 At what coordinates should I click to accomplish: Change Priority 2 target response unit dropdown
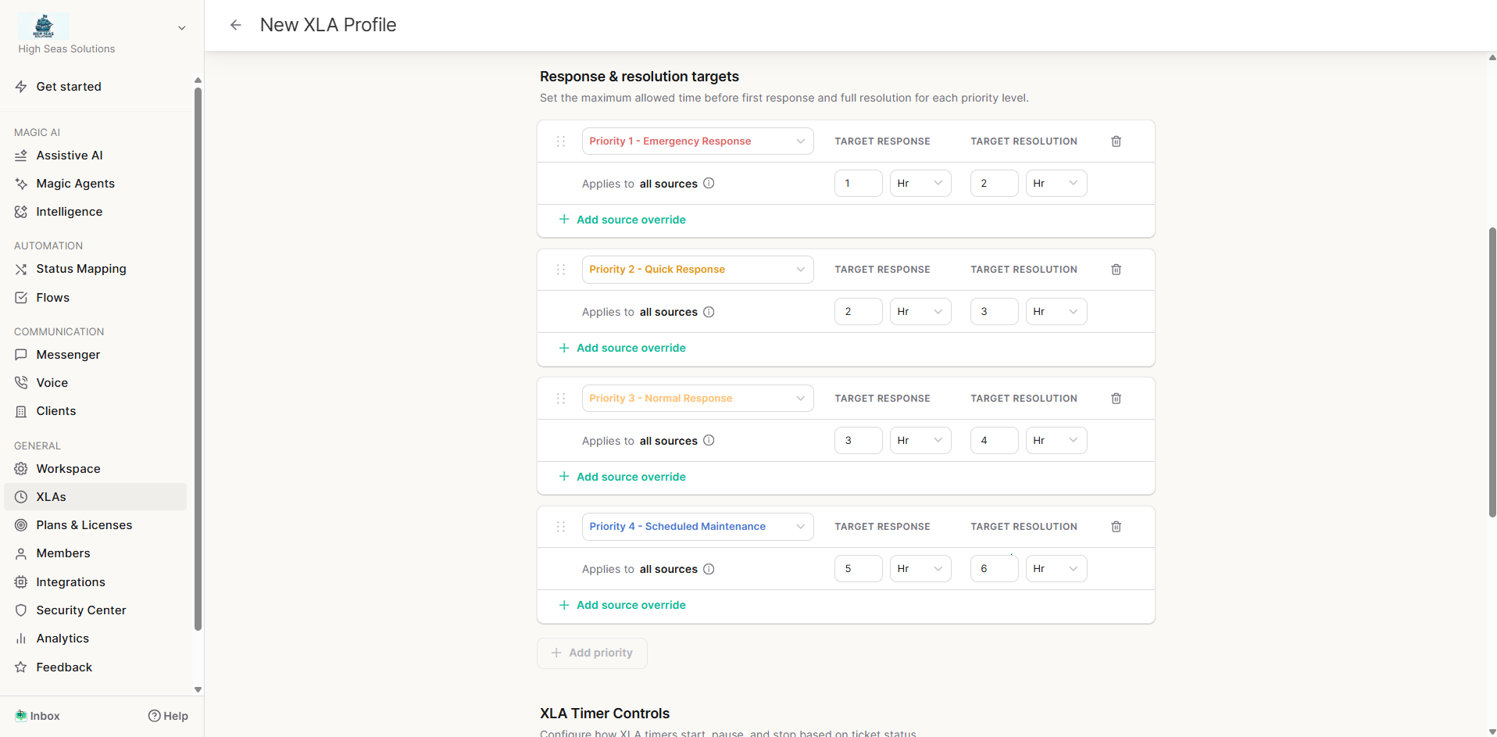(x=920, y=312)
